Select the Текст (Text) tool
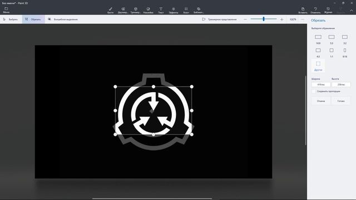Image resolution: width=356 pixels, height=200 pixels. click(161, 10)
